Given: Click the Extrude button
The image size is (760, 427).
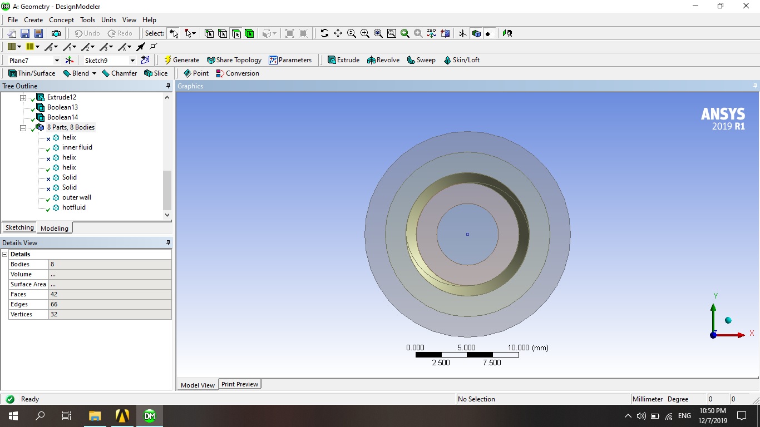Looking at the screenshot, I should click(x=343, y=60).
